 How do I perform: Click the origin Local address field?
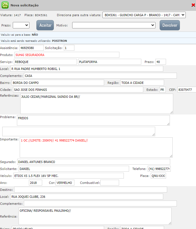(x=87, y=69)
